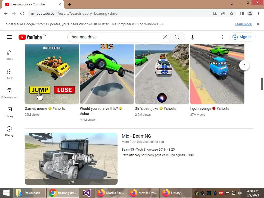Image resolution: width=264 pixels, height=198 pixels.
Task: Open Chrome's three-dot menu
Action: 258,13
